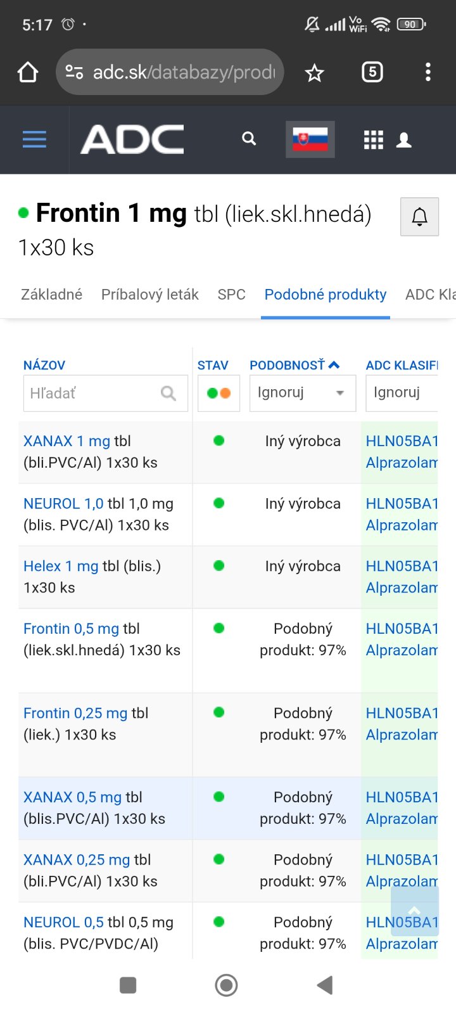Screen dimensions: 456x1014
Task: Open the user account icon
Action: (x=404, y=140)
